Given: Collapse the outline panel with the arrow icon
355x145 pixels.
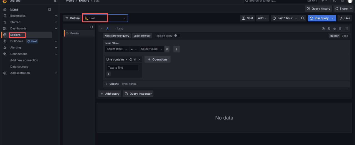Looking at the screenshot, I should 91,27.
